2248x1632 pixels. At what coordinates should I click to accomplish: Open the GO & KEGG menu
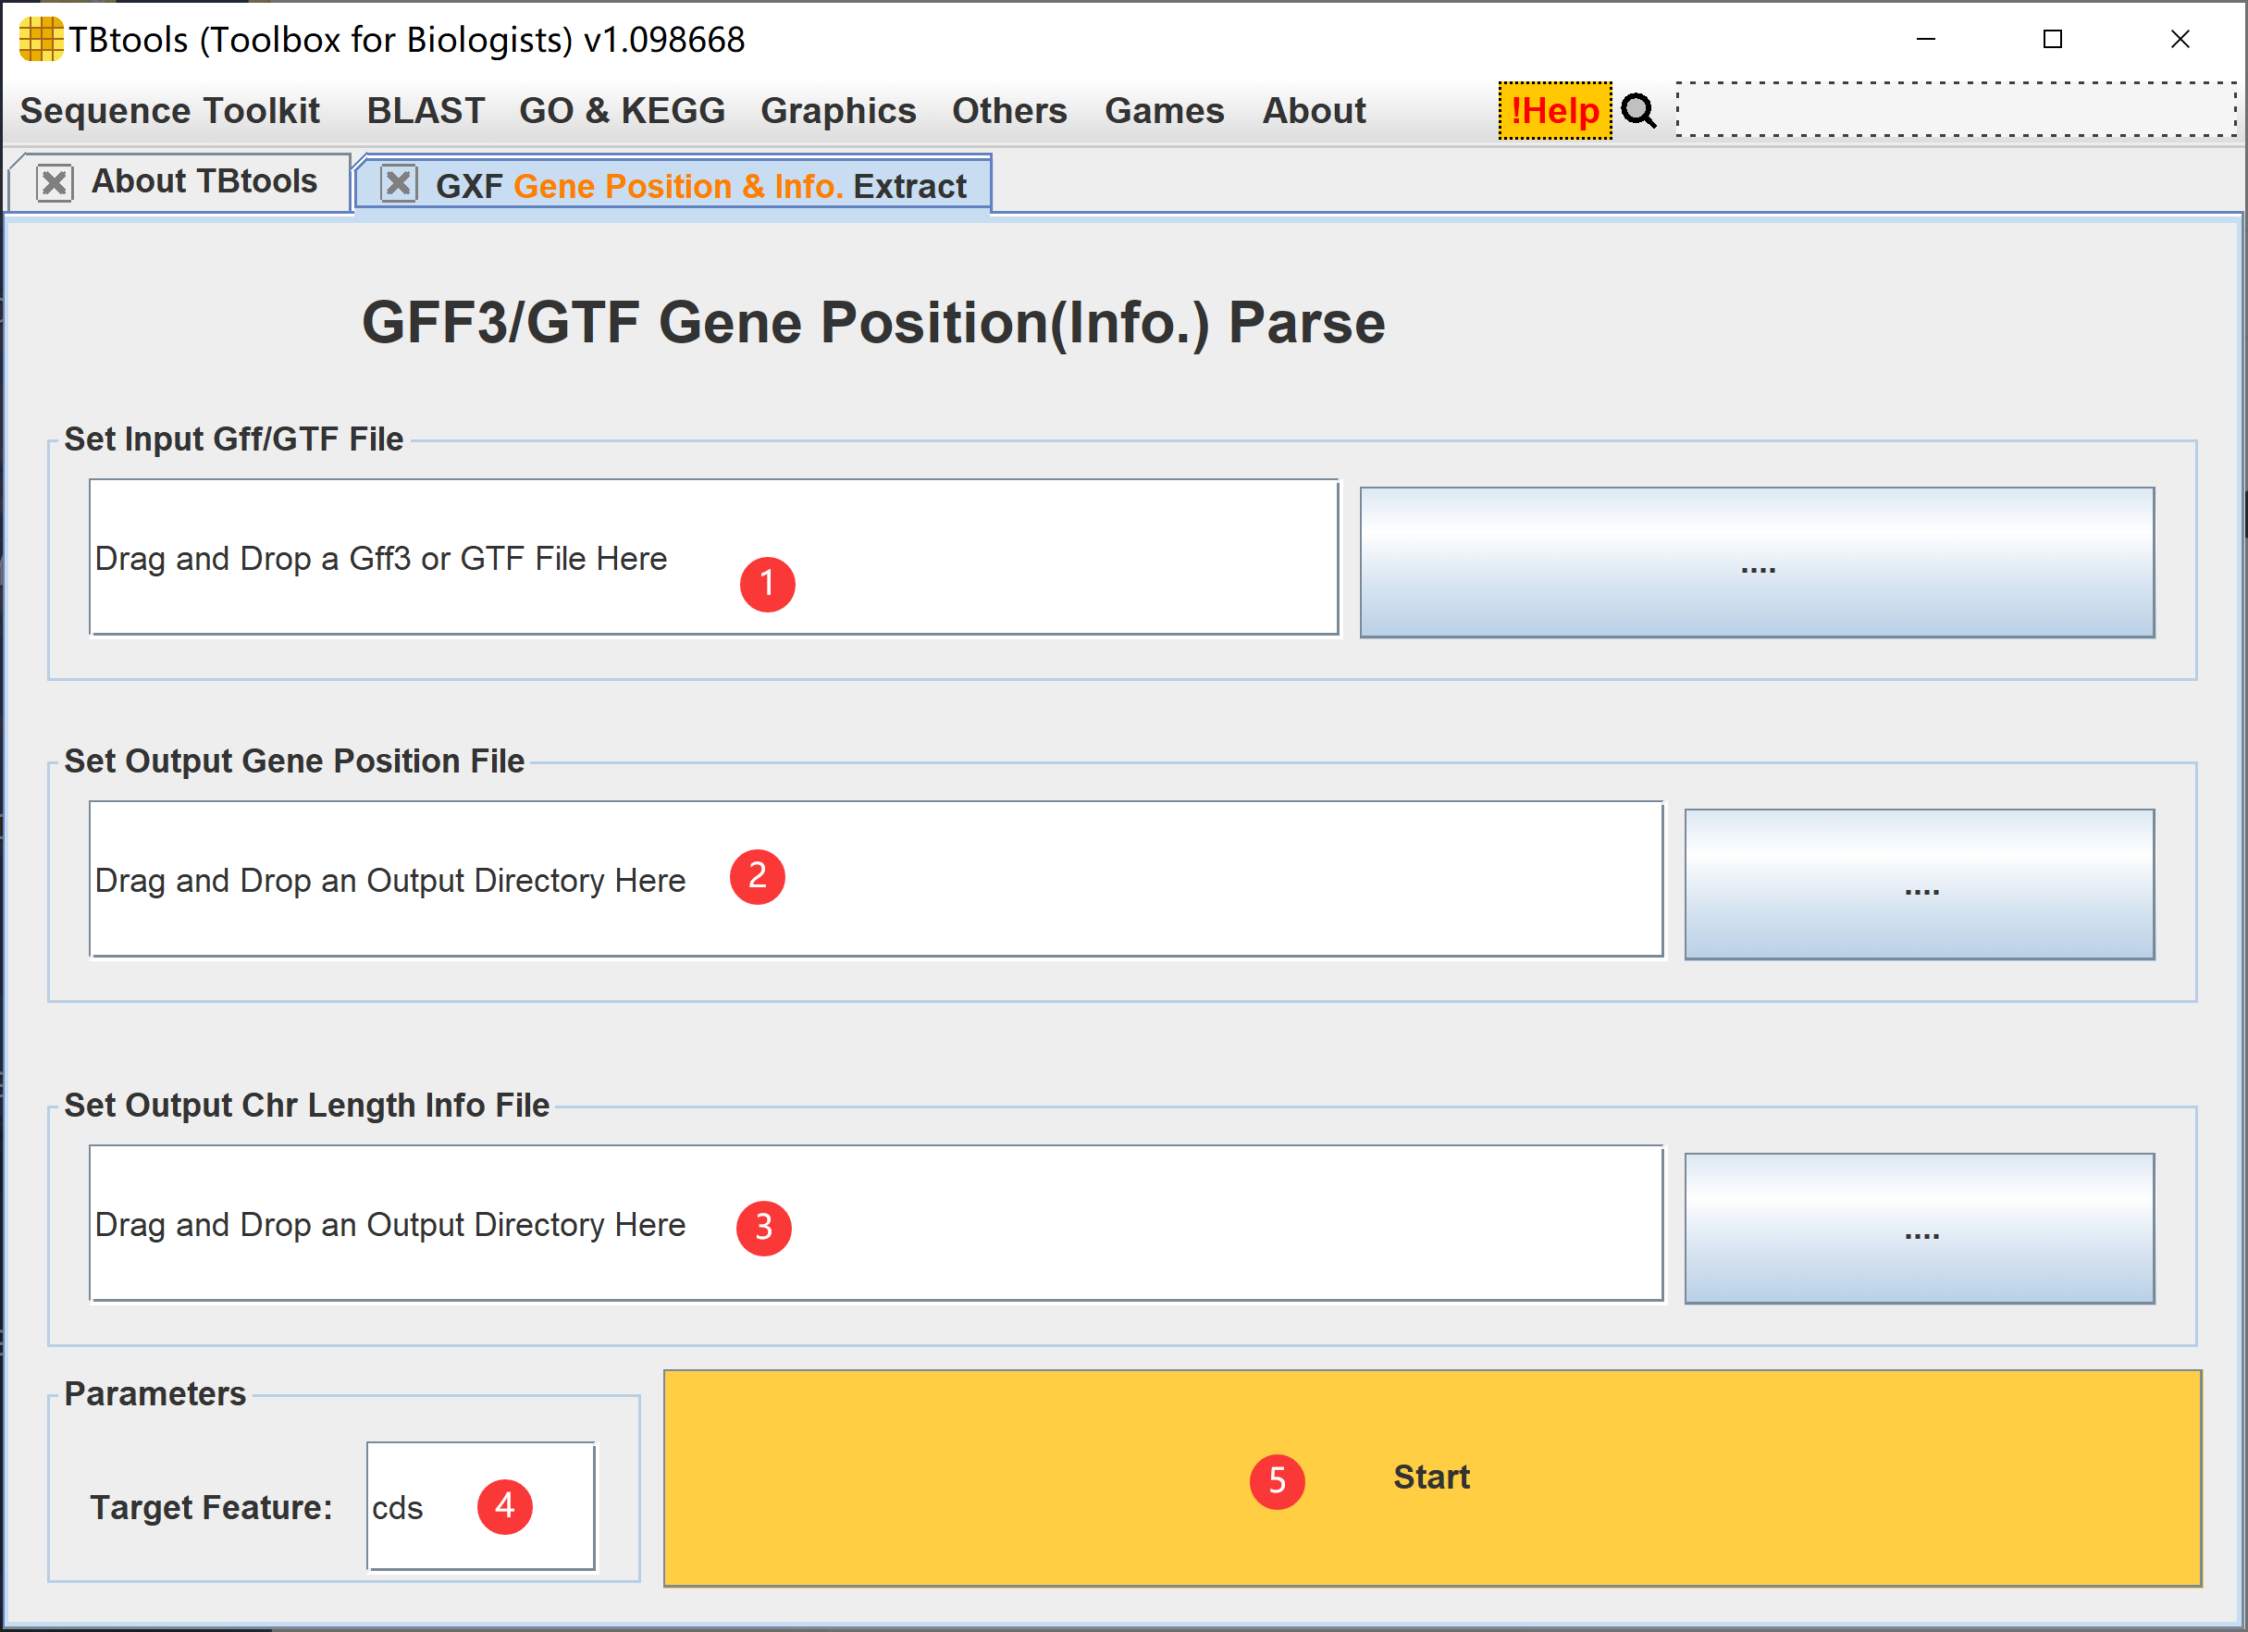pyautogui.click(x=622, y=111)
